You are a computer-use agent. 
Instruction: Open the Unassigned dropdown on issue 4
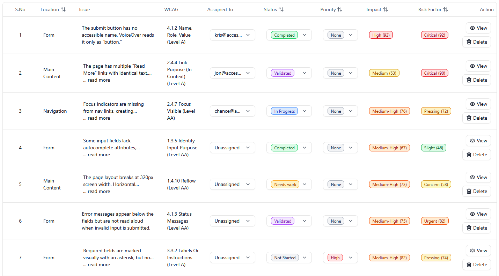232,148
